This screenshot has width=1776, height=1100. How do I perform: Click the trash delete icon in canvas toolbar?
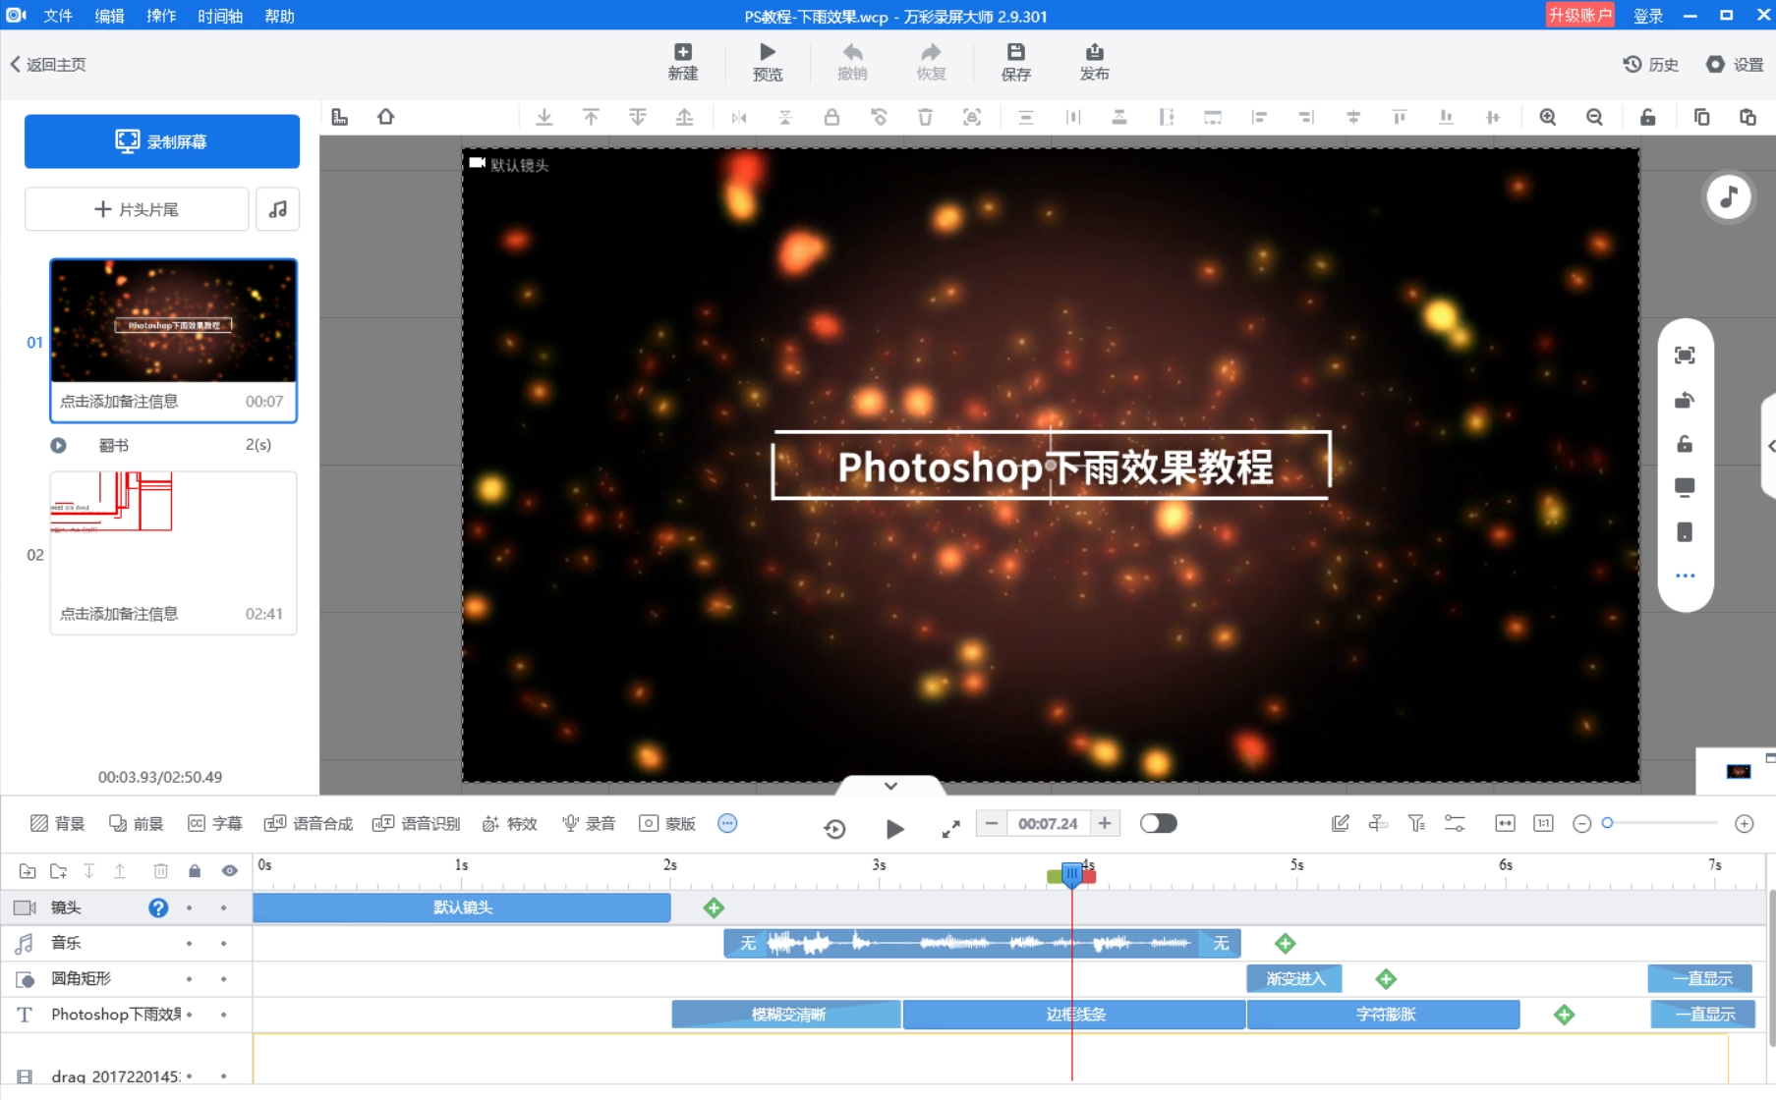925,117
